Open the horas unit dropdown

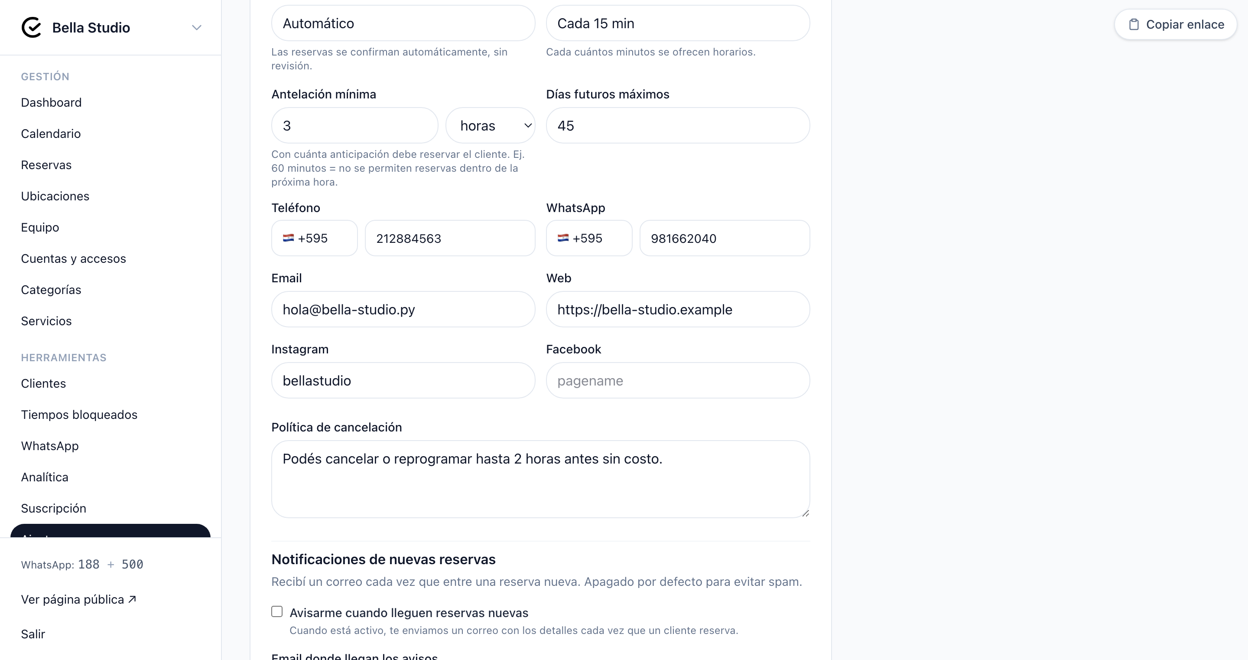pyautogui.click(x=490, y=126)
